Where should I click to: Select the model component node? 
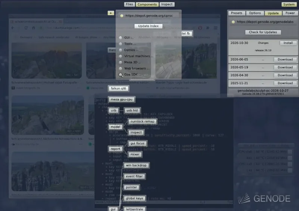pyautogui.click(x=115, y=127)
